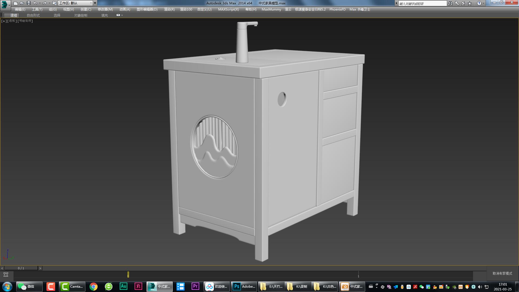This screenshot has width=519, height=292.
Task: Start a search with the binoculars icon
Action: [x=450, y=3]
